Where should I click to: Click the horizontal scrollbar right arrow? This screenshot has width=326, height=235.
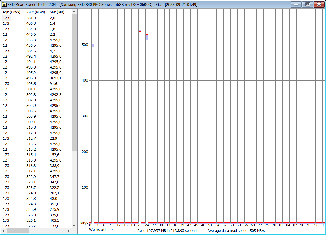point(69,231)
